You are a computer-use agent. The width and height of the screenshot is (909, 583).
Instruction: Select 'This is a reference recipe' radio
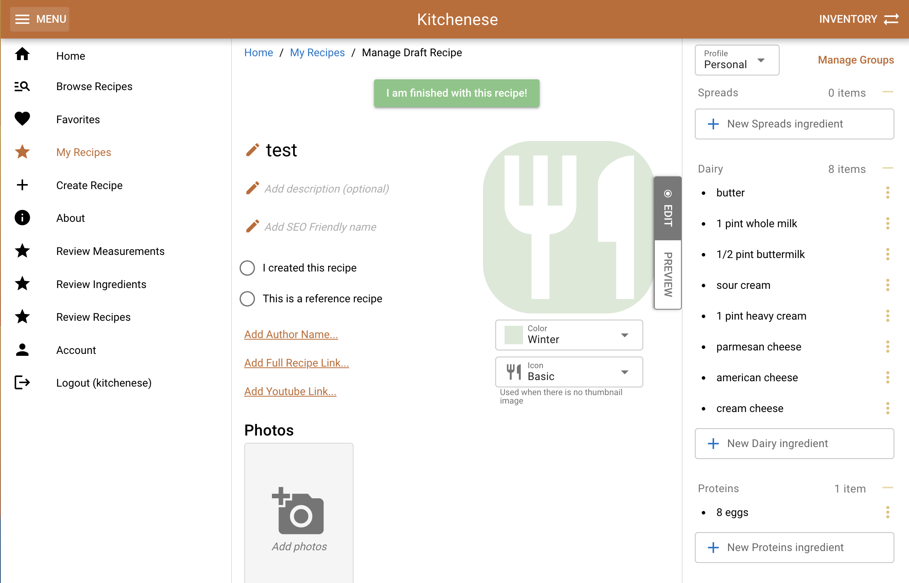[247, 299]
